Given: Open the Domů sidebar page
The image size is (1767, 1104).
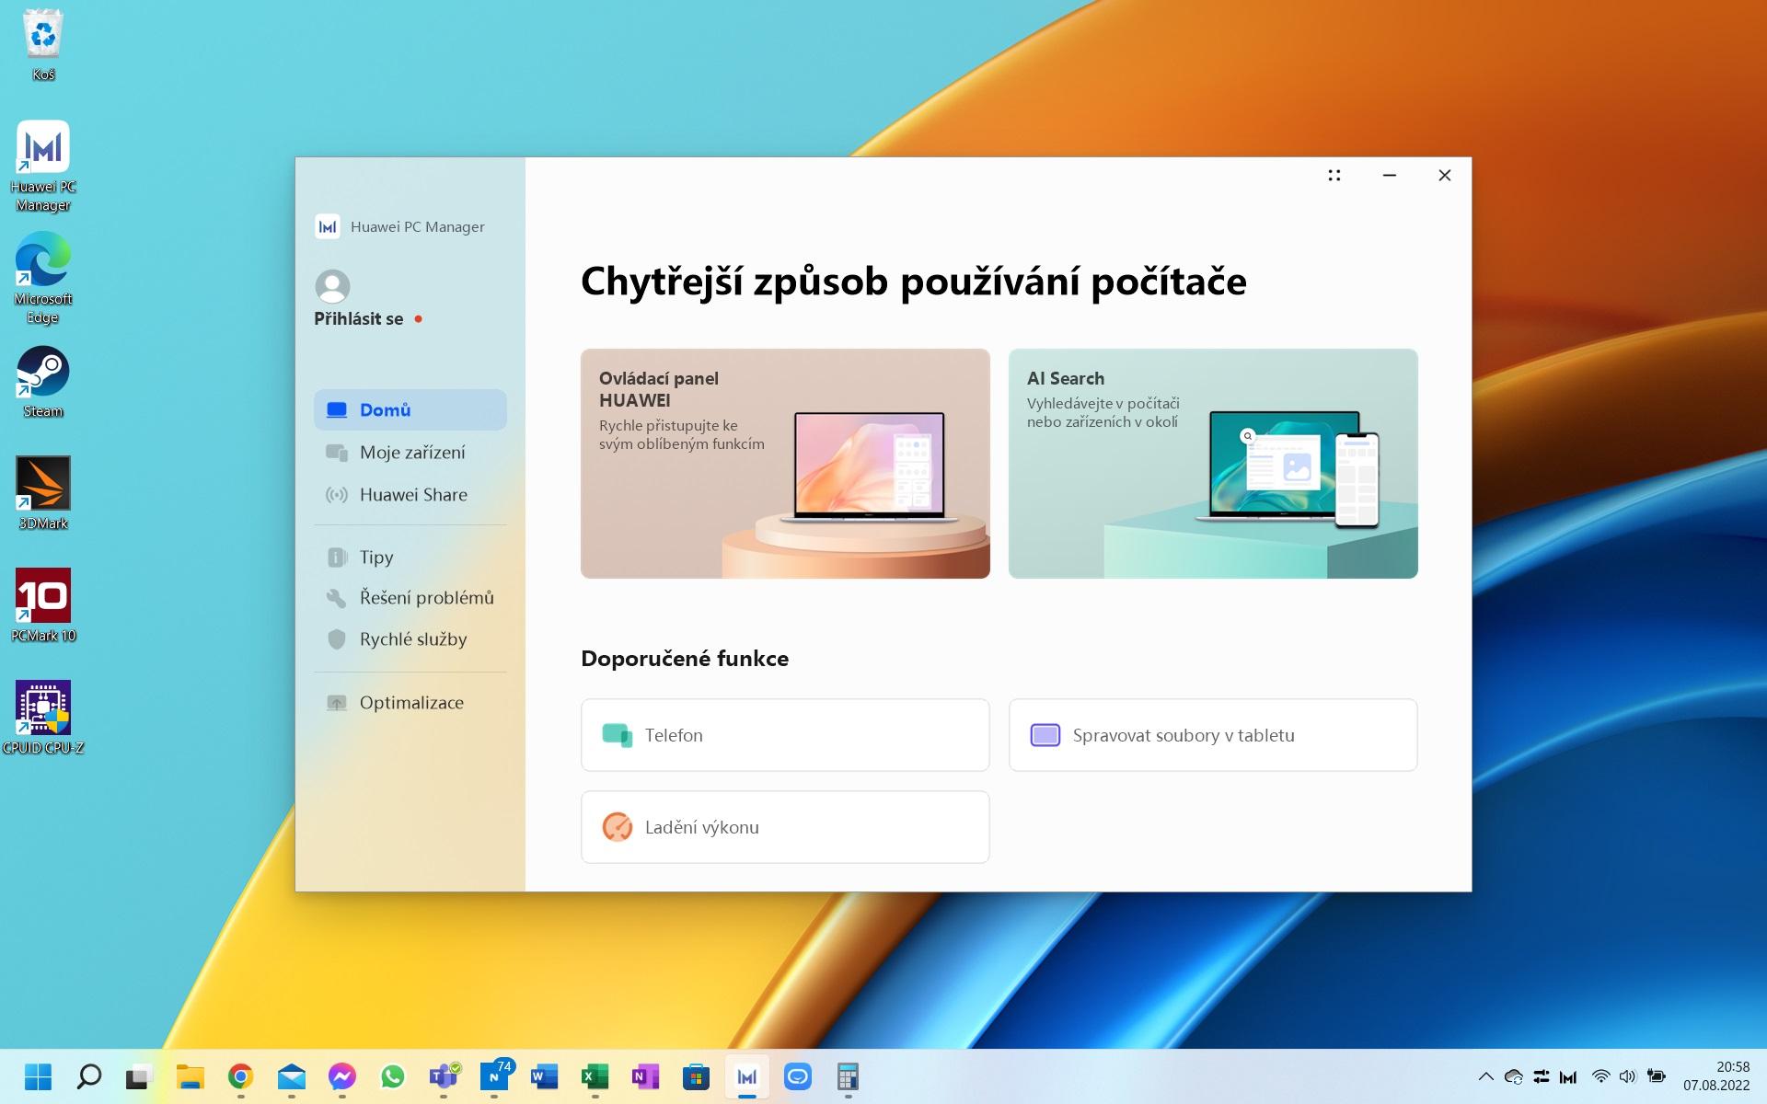Looking at the screenshot, I should pyautogui.click(x=410, y=409).
